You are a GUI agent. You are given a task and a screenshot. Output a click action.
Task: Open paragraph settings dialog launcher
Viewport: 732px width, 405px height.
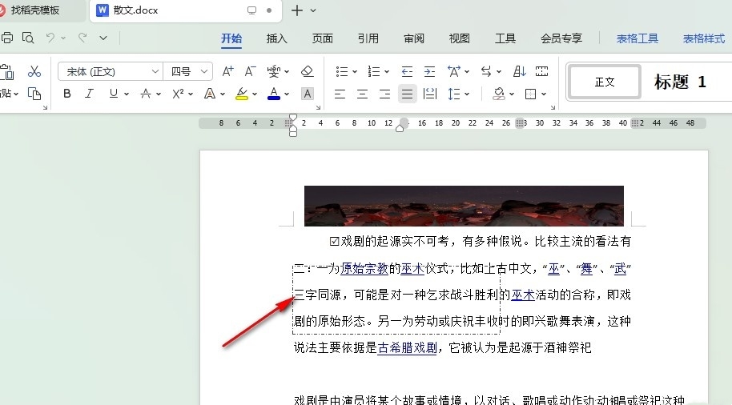pos(553,108)
